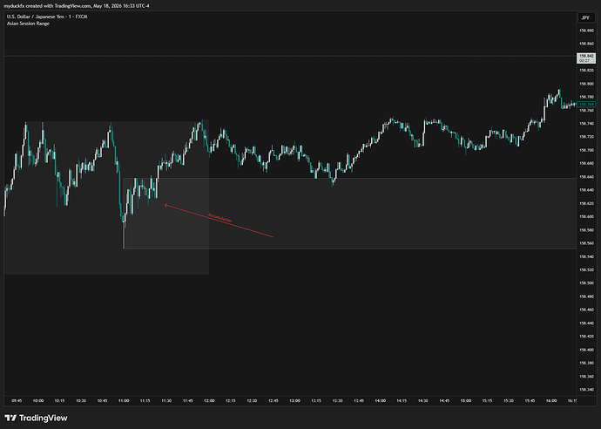Click the 16:00 time axis label

pyautogui.click(x=551, y=400)
